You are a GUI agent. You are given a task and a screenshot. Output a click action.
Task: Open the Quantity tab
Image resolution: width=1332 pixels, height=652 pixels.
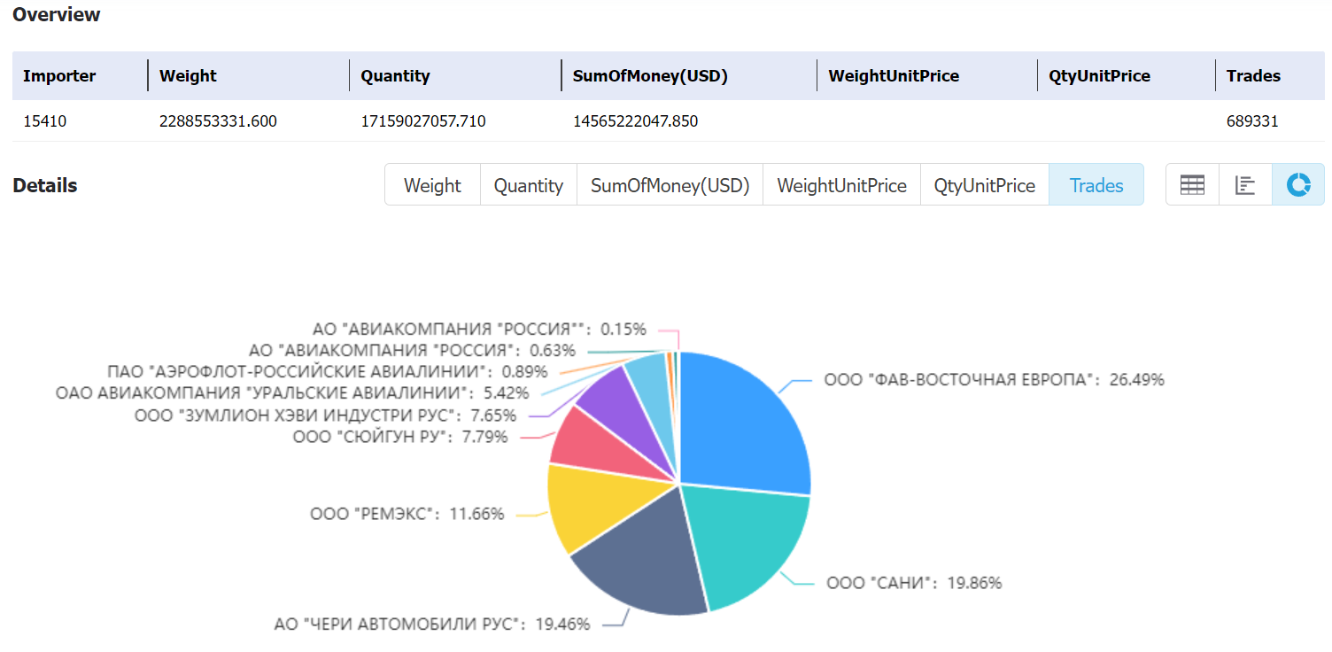[x=529, y=185]
